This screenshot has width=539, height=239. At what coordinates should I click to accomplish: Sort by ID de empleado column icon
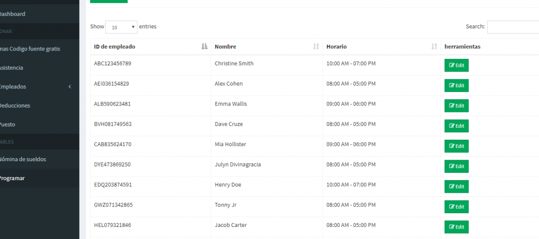point(205,47)
